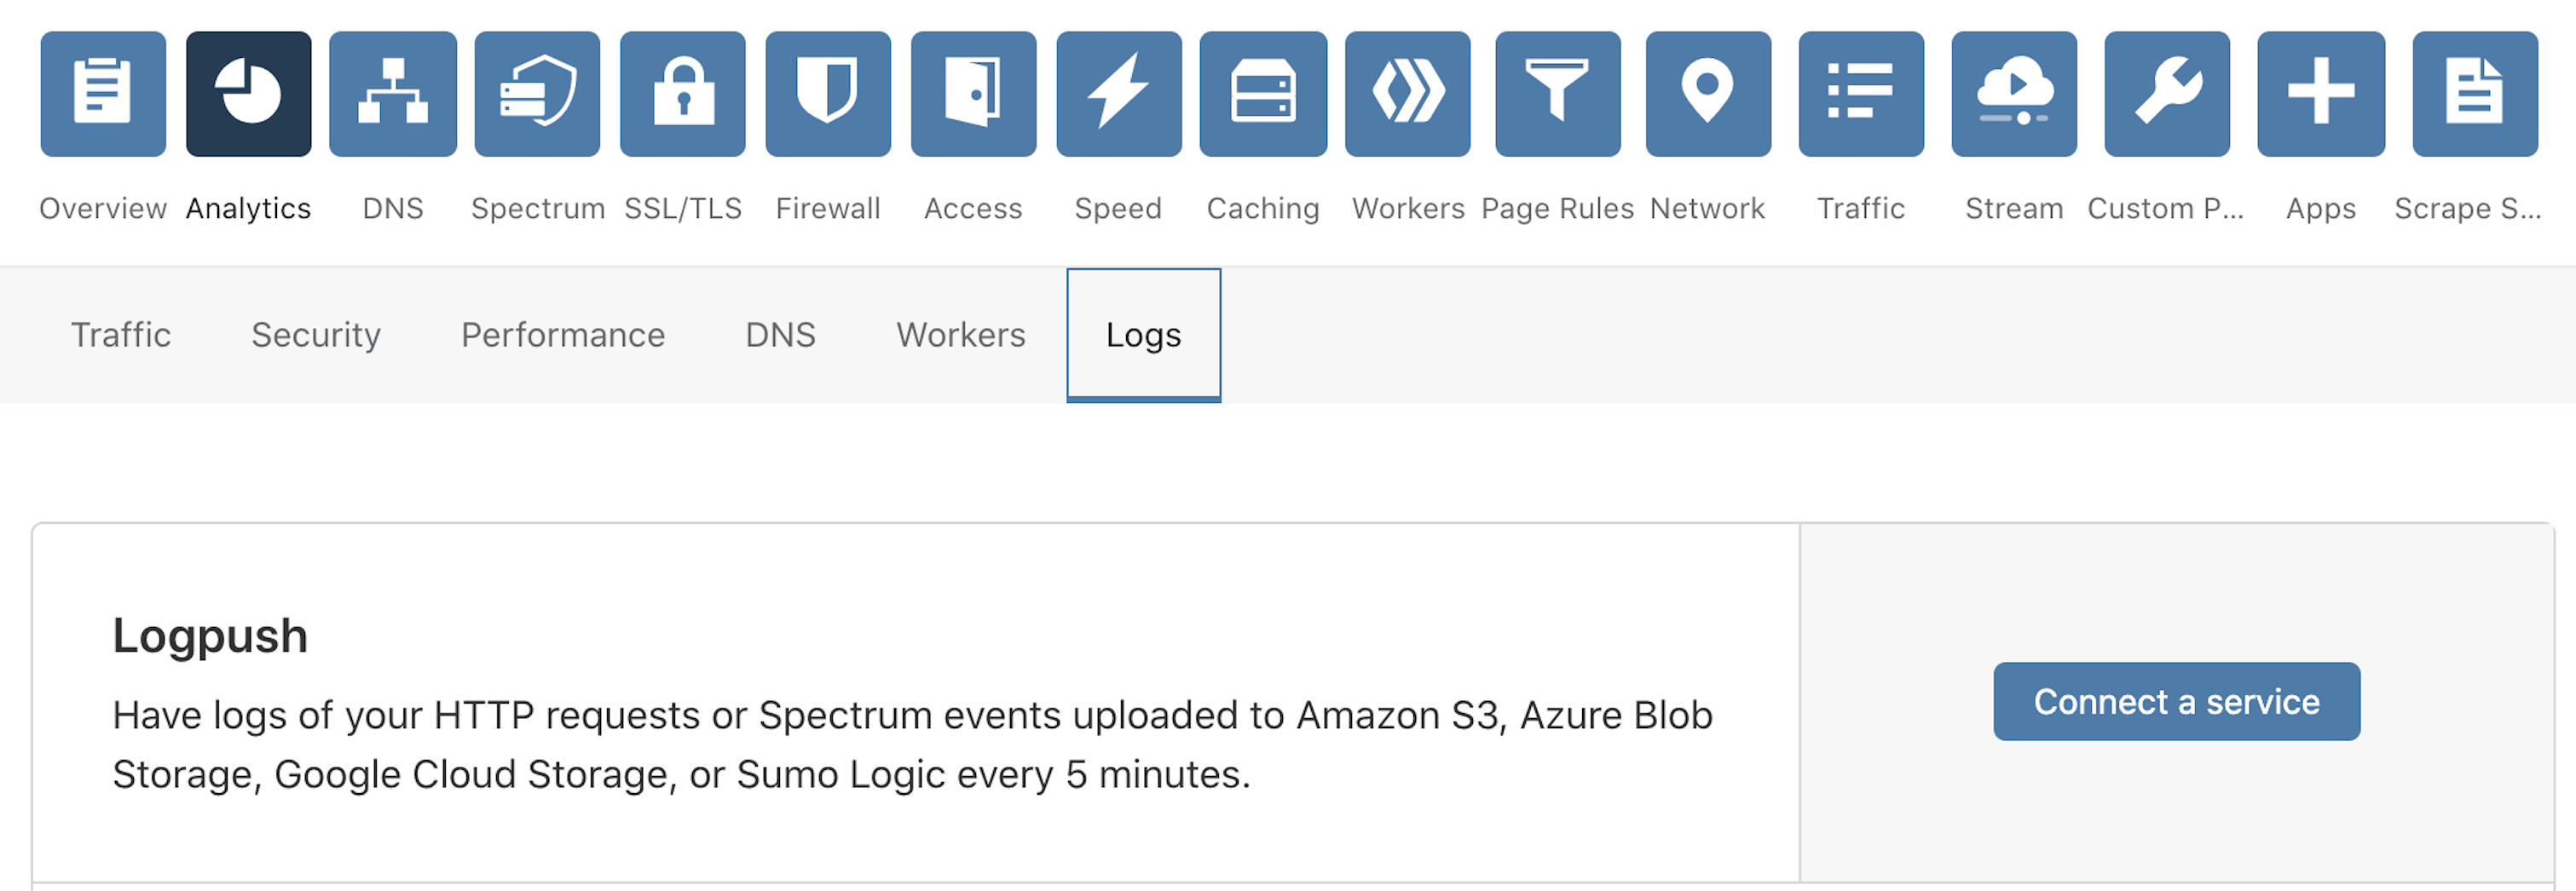
Task: Select the Firewall shield icon
Action: click(x=828, y=93)
